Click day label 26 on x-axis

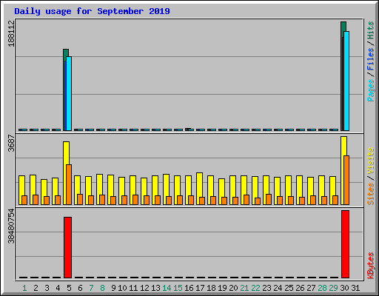(x=300, y=288)
